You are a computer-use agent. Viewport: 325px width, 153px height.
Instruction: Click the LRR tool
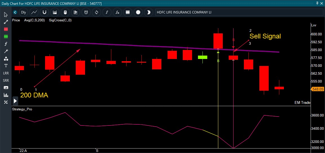click(x=6, y=73)
